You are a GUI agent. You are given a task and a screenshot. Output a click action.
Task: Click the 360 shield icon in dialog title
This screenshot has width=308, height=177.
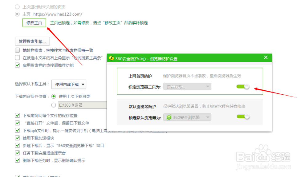(x=111, y=58)
